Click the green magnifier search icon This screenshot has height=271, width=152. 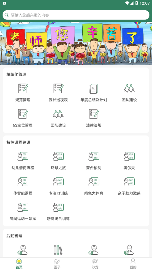[x=7, y=15]
